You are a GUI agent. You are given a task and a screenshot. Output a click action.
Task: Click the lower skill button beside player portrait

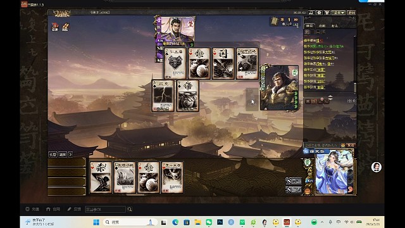[x=294, y=190]
